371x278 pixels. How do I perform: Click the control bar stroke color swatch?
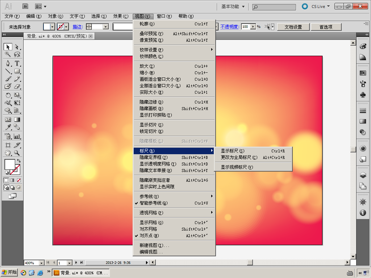(61, 27)
